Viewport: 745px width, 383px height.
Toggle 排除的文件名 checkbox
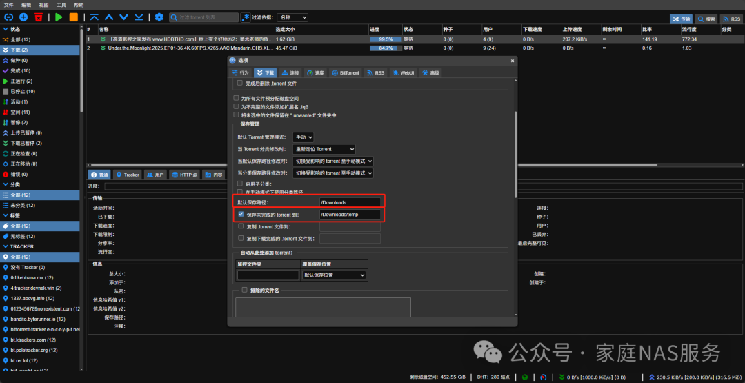[x=245, y=289]
